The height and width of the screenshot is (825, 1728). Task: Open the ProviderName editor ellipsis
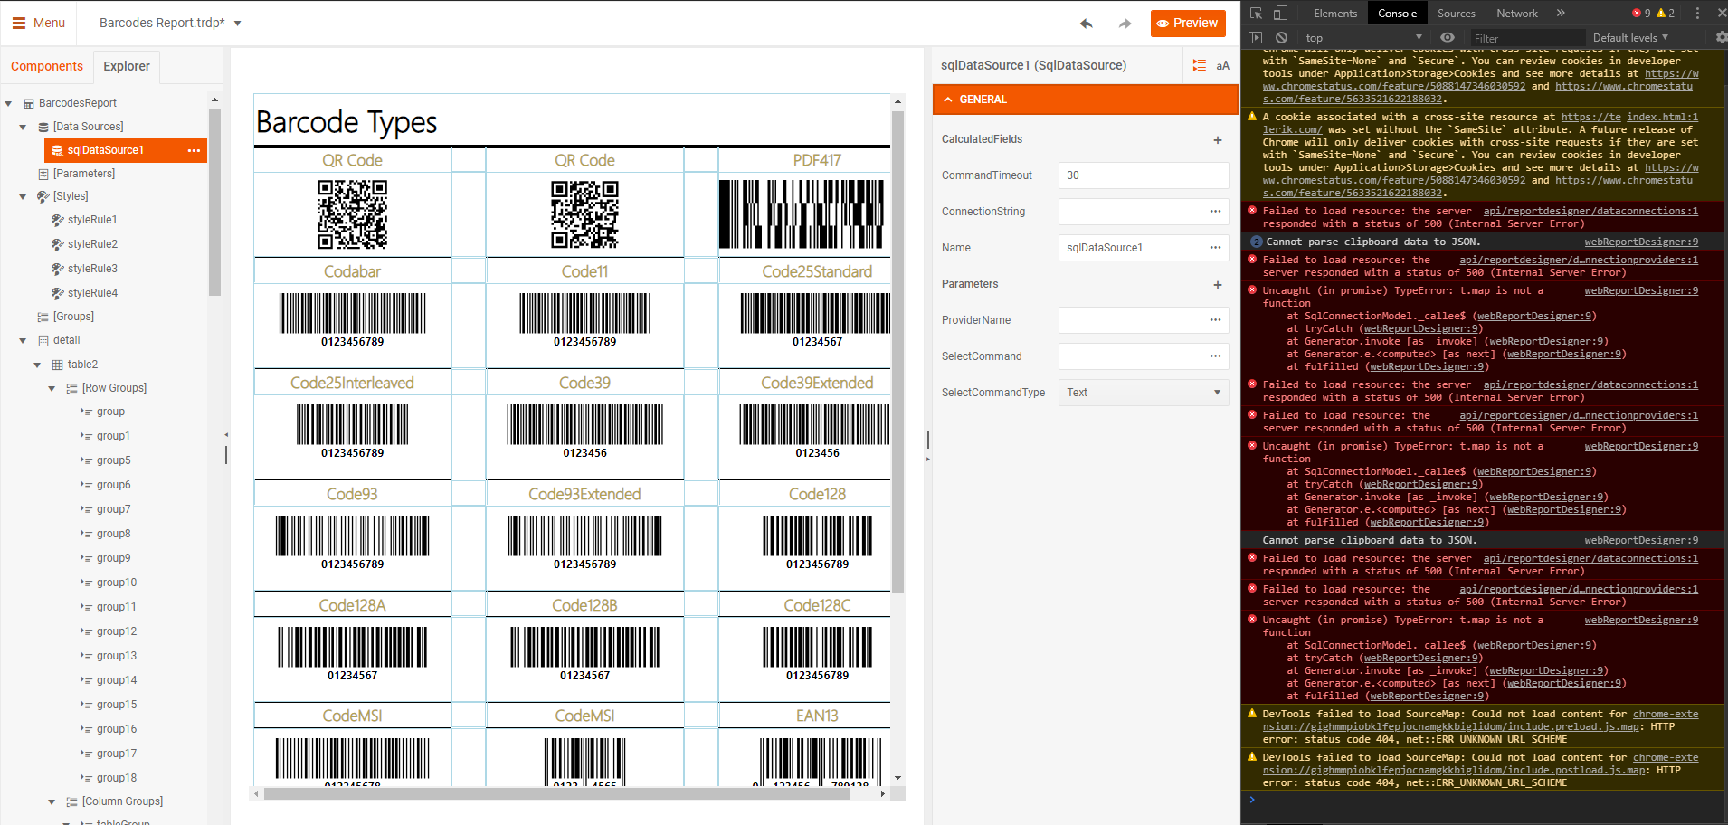(1215, 320)
